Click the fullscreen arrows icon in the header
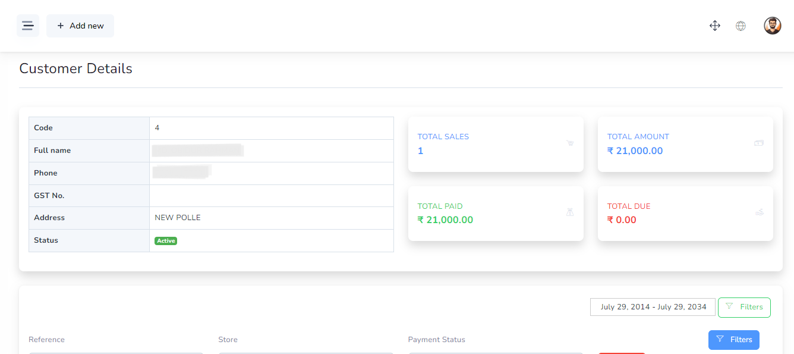Viewport: 794px width, 354px height. pyautogui.click(x=715, y=26)
